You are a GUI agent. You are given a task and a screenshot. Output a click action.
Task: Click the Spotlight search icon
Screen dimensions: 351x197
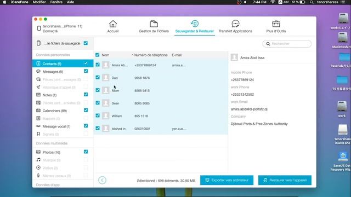312,2
